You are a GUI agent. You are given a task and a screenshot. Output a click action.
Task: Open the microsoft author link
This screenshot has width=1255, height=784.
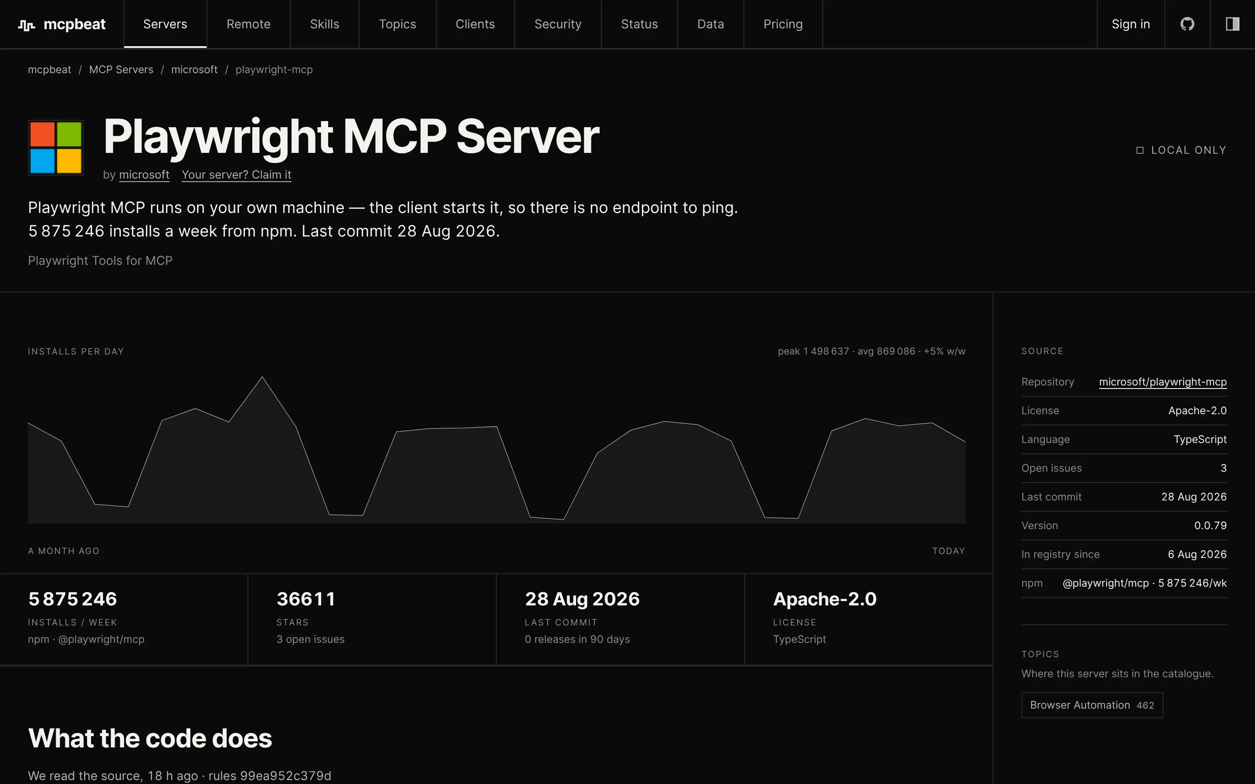tap(144, 175)
